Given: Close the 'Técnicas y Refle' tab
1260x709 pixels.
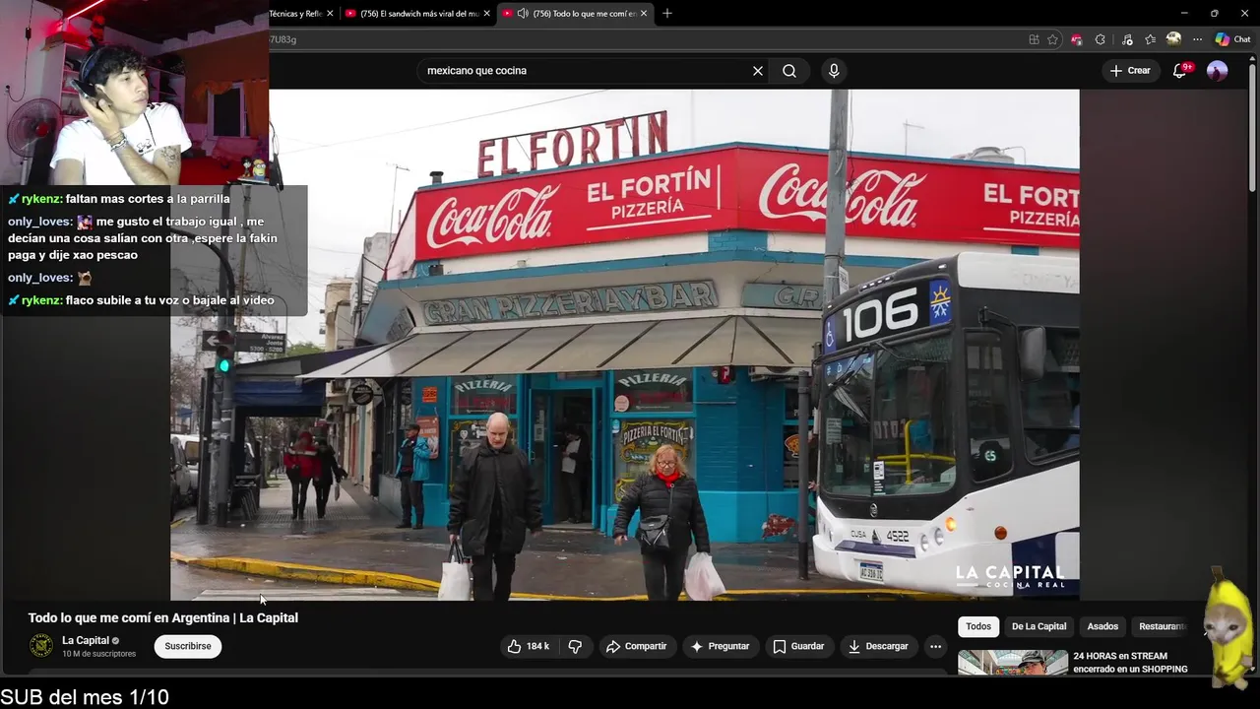Looking at the screenshot, I should coord(330,14).
